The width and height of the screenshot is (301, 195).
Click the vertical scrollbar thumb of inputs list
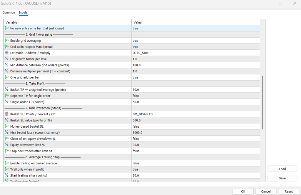262,102
